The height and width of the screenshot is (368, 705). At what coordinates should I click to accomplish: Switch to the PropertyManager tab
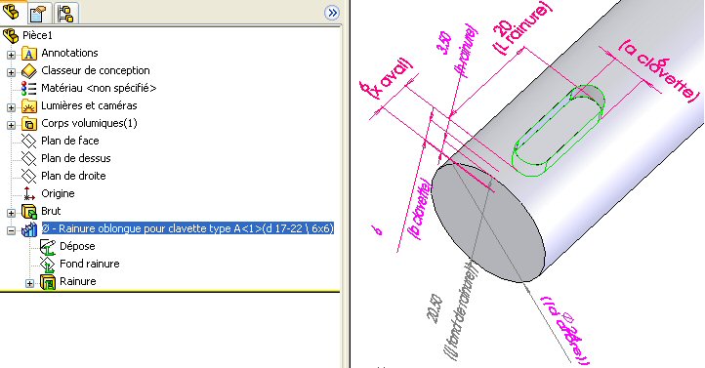point(38,13)
